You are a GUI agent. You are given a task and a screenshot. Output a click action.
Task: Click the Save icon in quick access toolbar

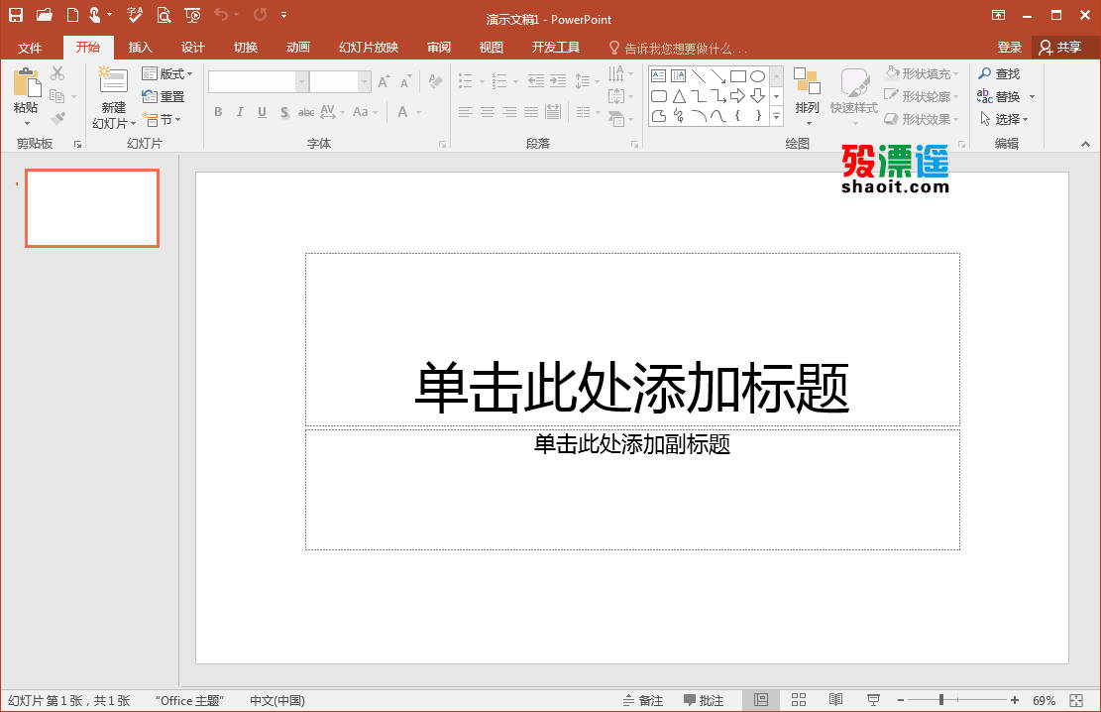coord(16,14)
